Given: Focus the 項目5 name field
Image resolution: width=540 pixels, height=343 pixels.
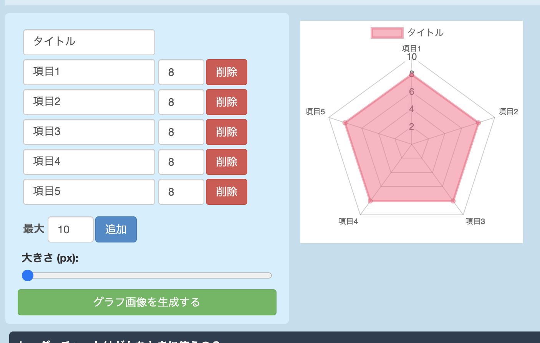Looking at the screenshot, I should coord(89,191).
